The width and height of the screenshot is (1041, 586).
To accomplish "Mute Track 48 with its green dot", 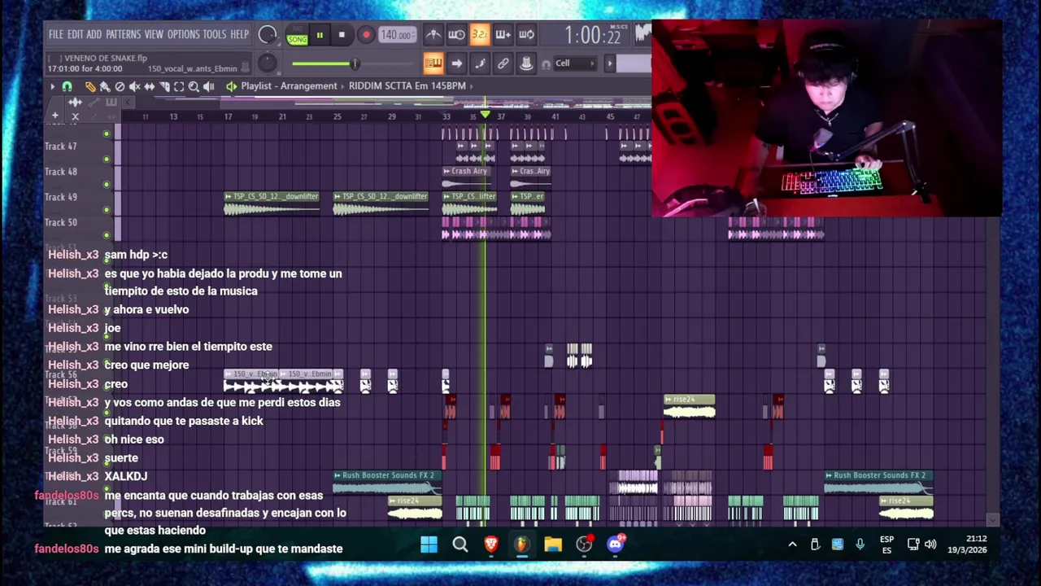I will click(x=107, y=185).
